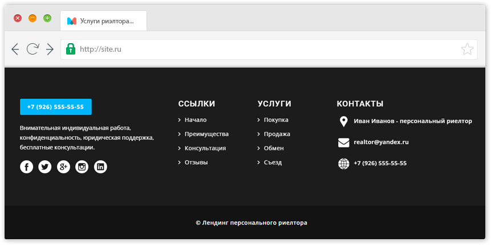
Task: Click the Внимательная индивидуальная работа description text
Action: pyautogui.click(x=87, y=138)
